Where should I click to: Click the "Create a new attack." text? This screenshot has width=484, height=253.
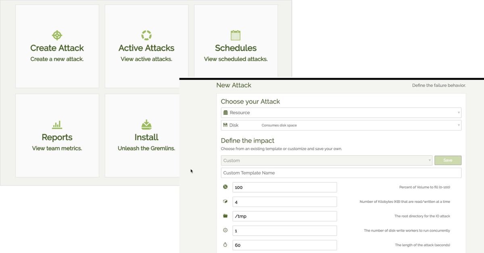point(57,59)
